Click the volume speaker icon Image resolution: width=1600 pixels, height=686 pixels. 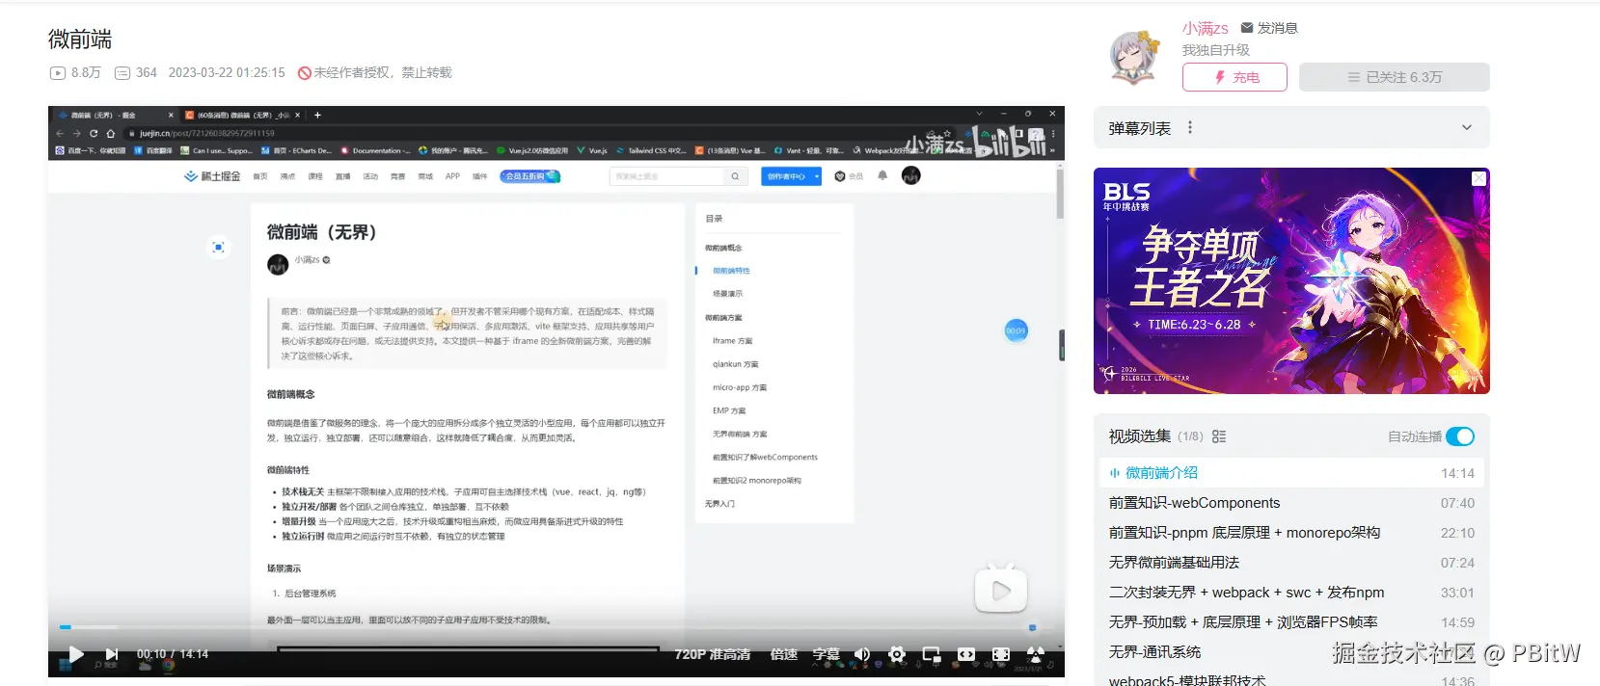[x=862, y=654]
